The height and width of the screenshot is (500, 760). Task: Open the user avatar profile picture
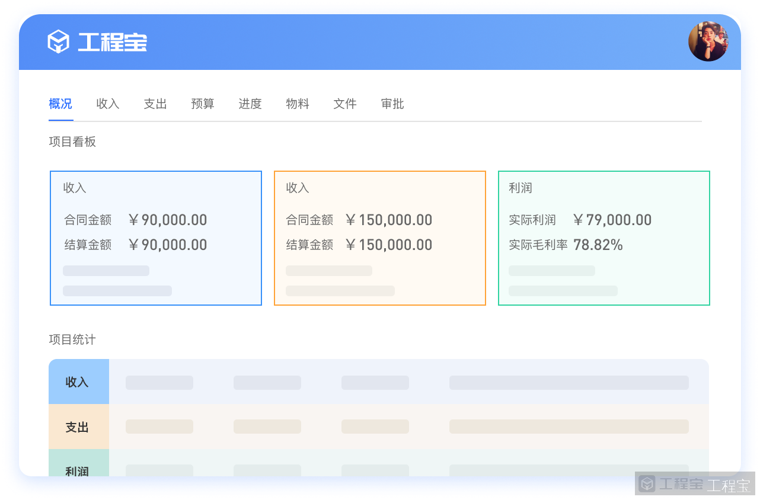708,41
